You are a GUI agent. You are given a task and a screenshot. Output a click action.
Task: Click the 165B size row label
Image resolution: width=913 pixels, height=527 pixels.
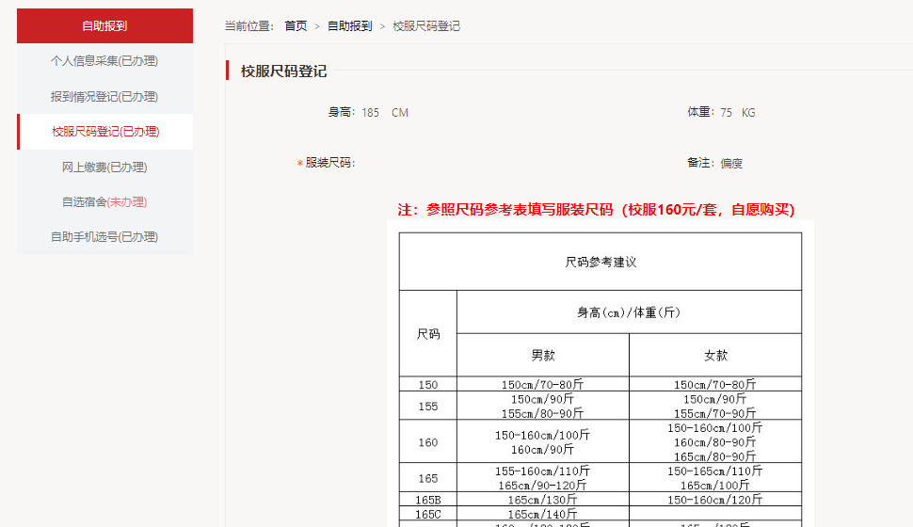428,500
